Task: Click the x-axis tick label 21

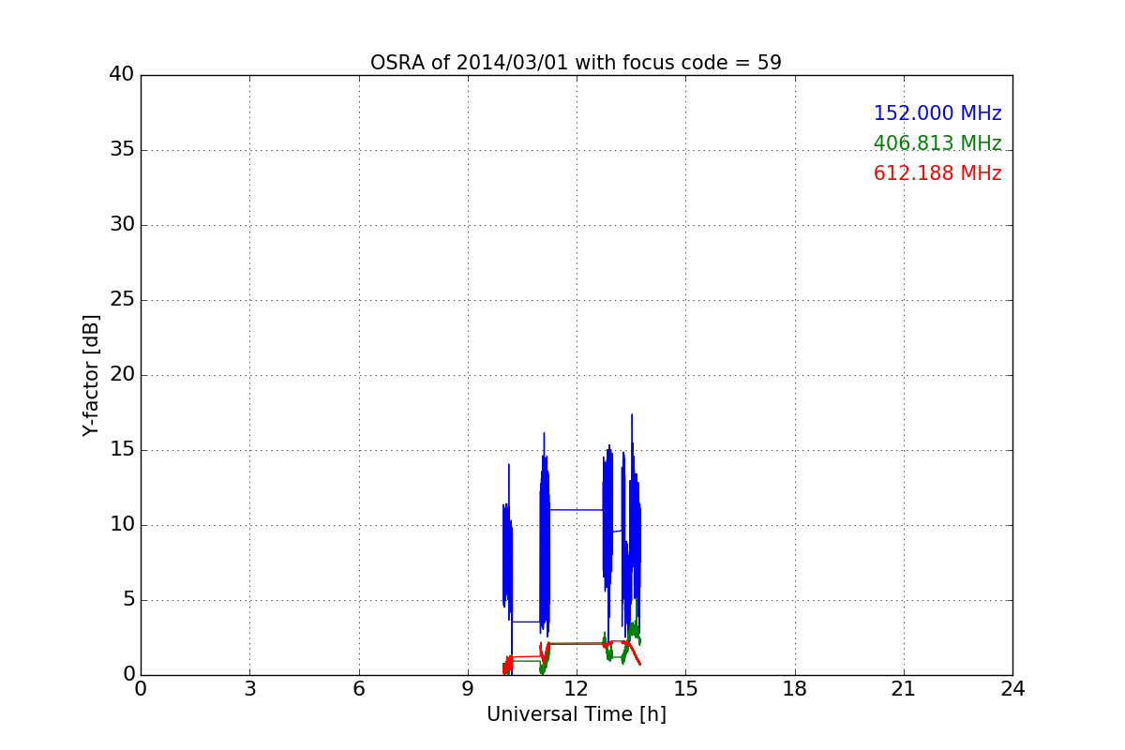Action: pos(904,689)
